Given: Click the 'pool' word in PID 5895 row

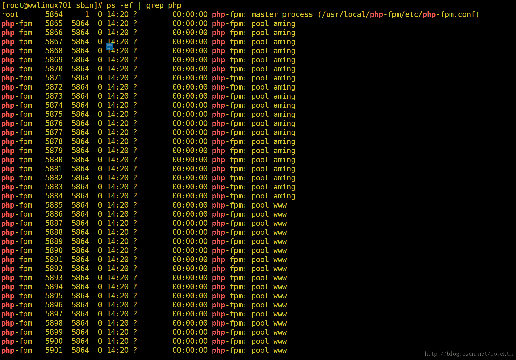Looking at the screenshot, I should pyautogui.click(x=260, y=296).
